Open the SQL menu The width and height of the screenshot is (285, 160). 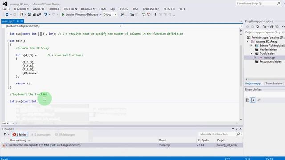pos(113,9)
